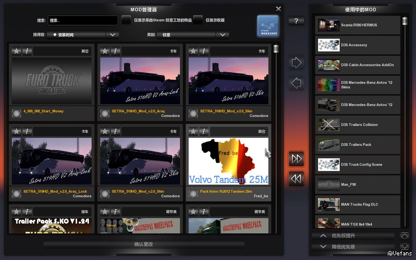Open the Steam Workshop button
Viewport: 416px width, 260px height.
coord(268,26)
